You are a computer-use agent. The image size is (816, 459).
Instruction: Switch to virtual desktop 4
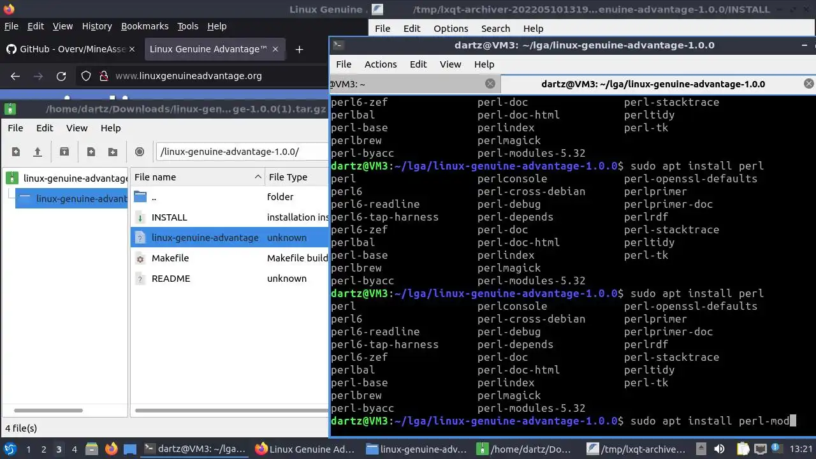(74, 449)
